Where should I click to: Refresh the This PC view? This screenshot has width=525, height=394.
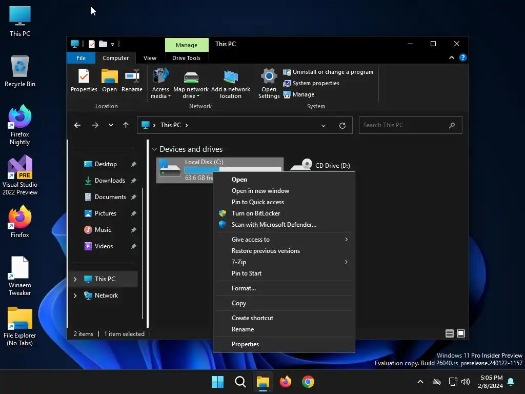pos(342,126)
